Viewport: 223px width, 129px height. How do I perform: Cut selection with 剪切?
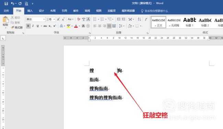tap(16, 17)
